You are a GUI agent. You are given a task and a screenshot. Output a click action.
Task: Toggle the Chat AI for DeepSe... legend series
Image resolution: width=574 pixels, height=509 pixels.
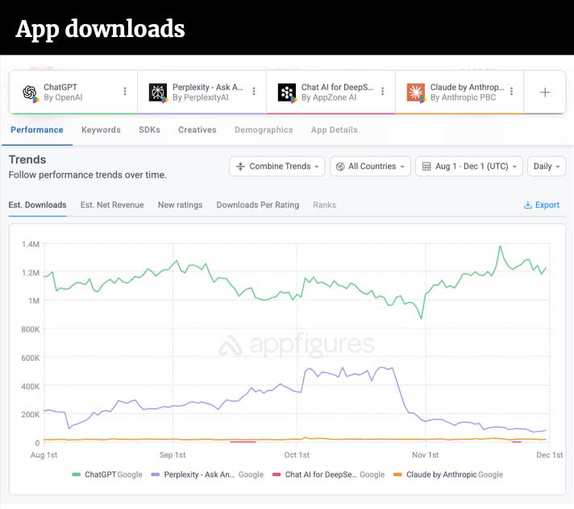pyautogui.click(x=329, y=474)
